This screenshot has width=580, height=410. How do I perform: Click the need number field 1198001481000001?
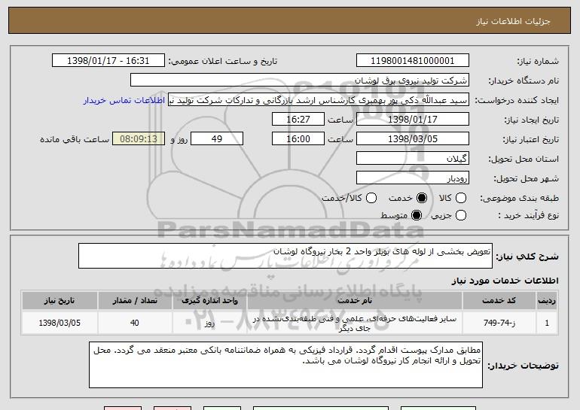(413, 61)
